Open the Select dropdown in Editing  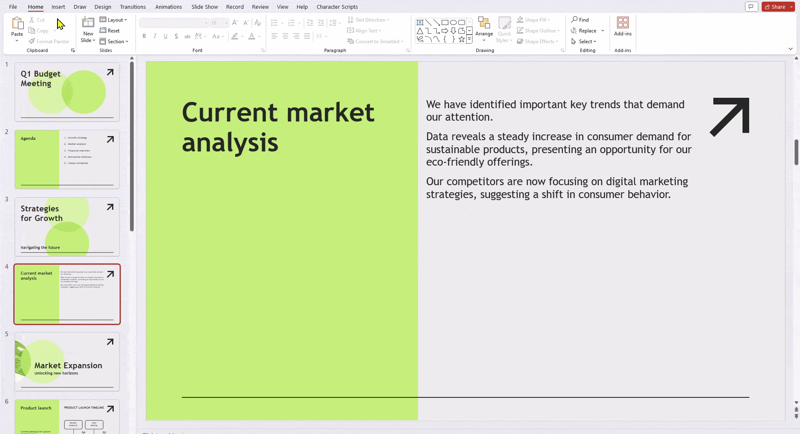(584, 41)
